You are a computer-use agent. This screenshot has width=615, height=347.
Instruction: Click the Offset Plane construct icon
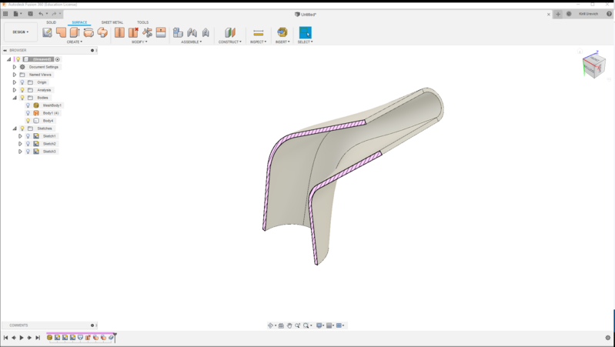[x=230, y=32]
